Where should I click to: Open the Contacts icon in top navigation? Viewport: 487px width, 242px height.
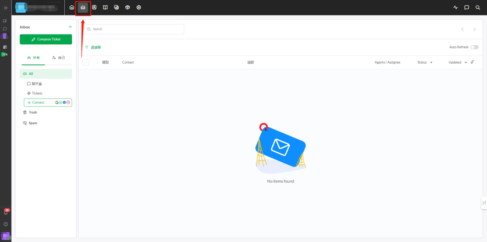94,7
